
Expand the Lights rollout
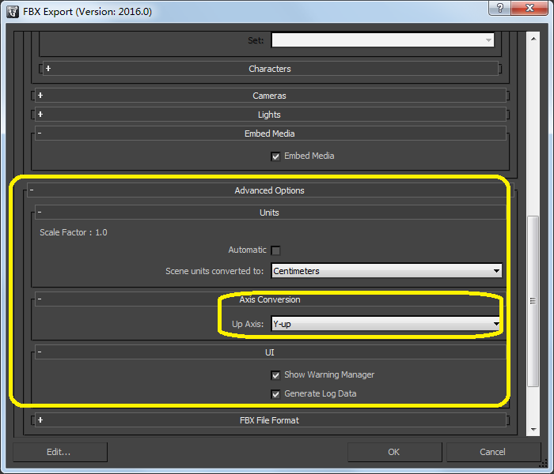point(271,115)
